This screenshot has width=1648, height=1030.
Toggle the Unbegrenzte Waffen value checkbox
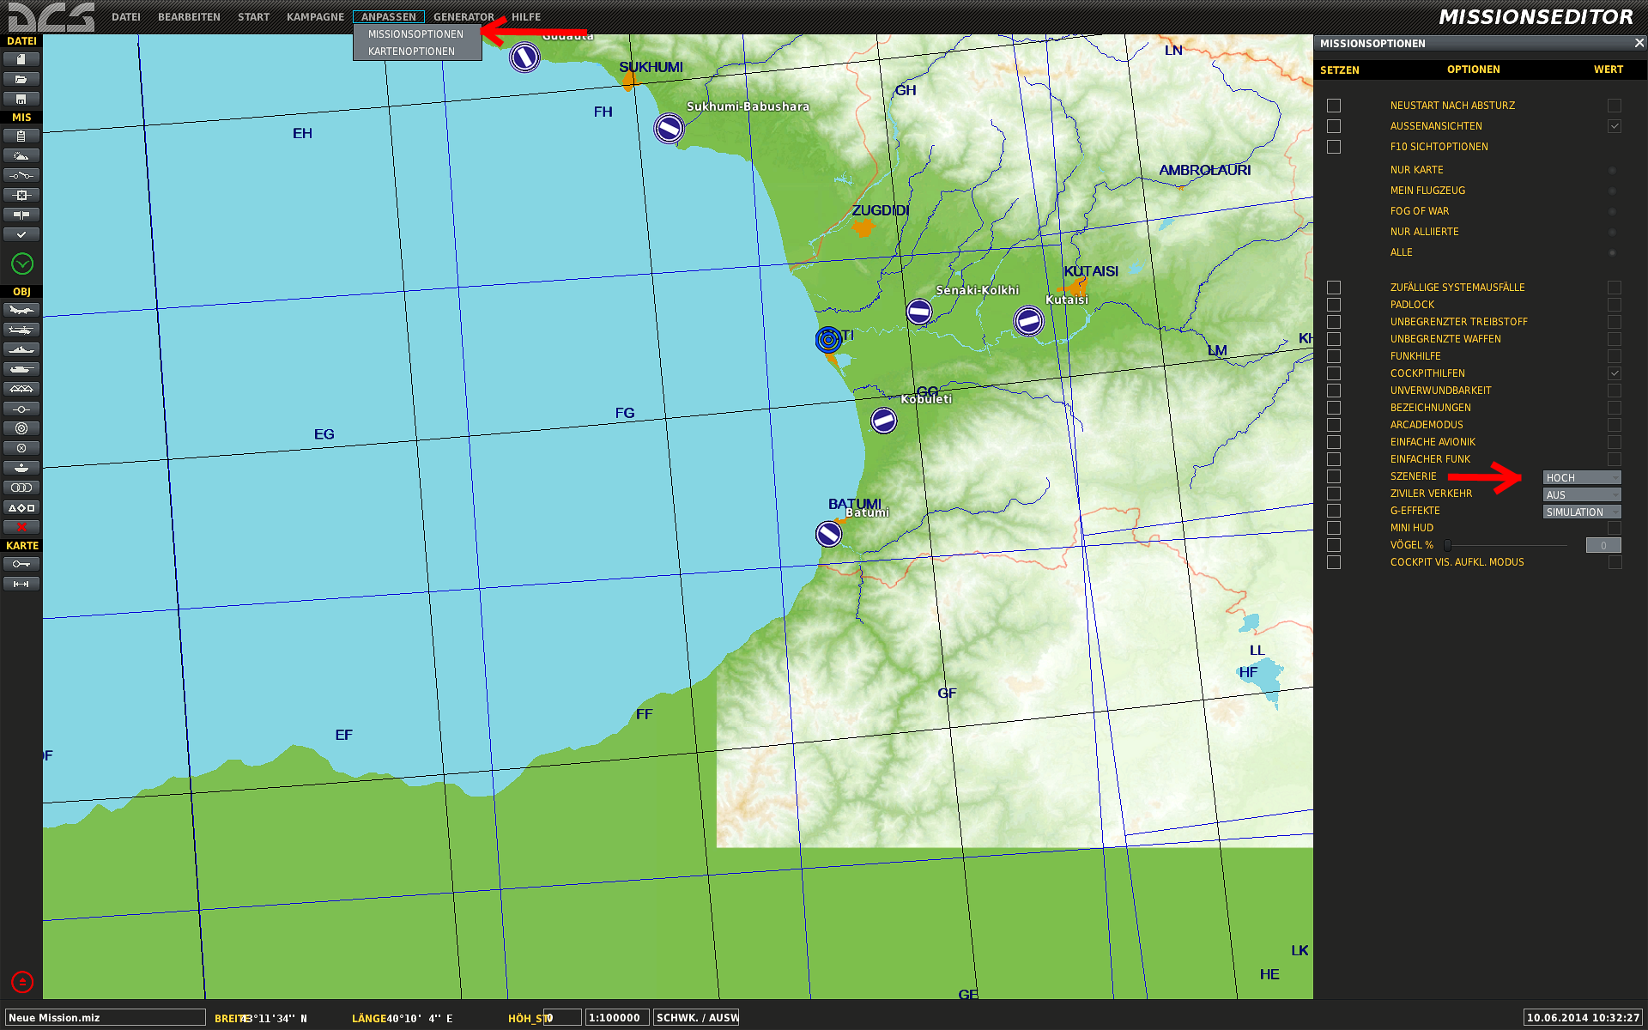tap(1615, 339)
